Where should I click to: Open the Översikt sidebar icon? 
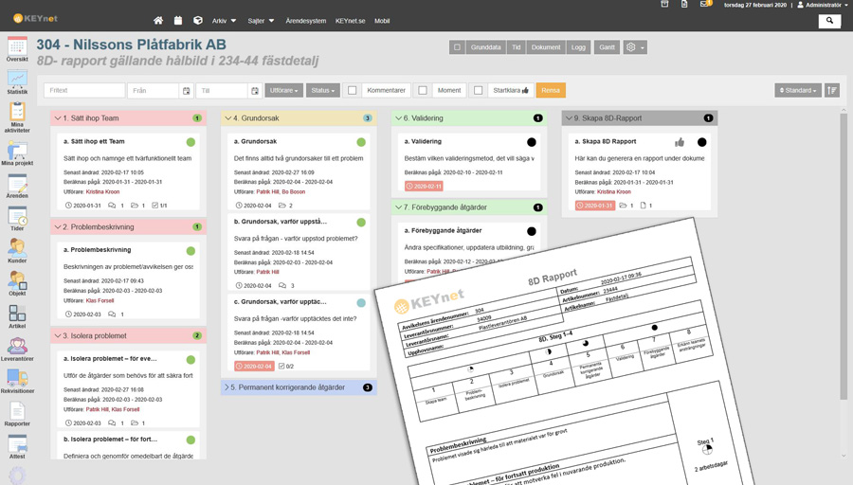(17, 49)
